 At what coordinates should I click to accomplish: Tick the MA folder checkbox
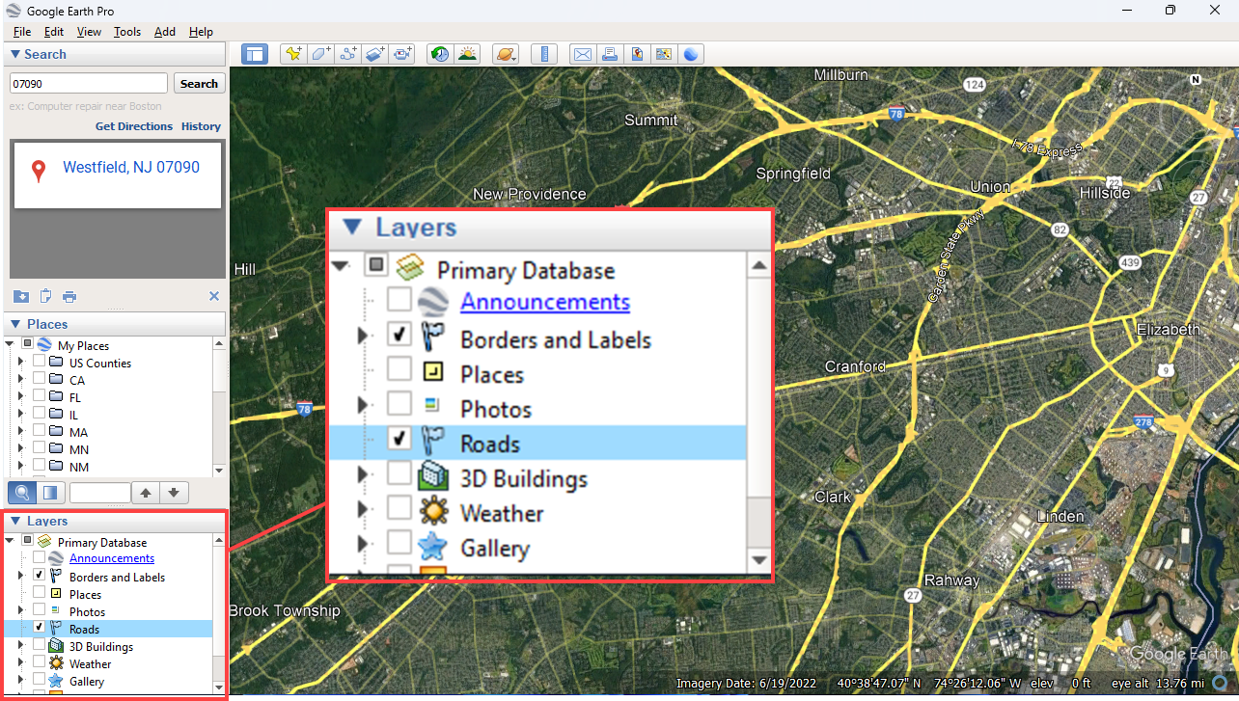tap(40, 432)
